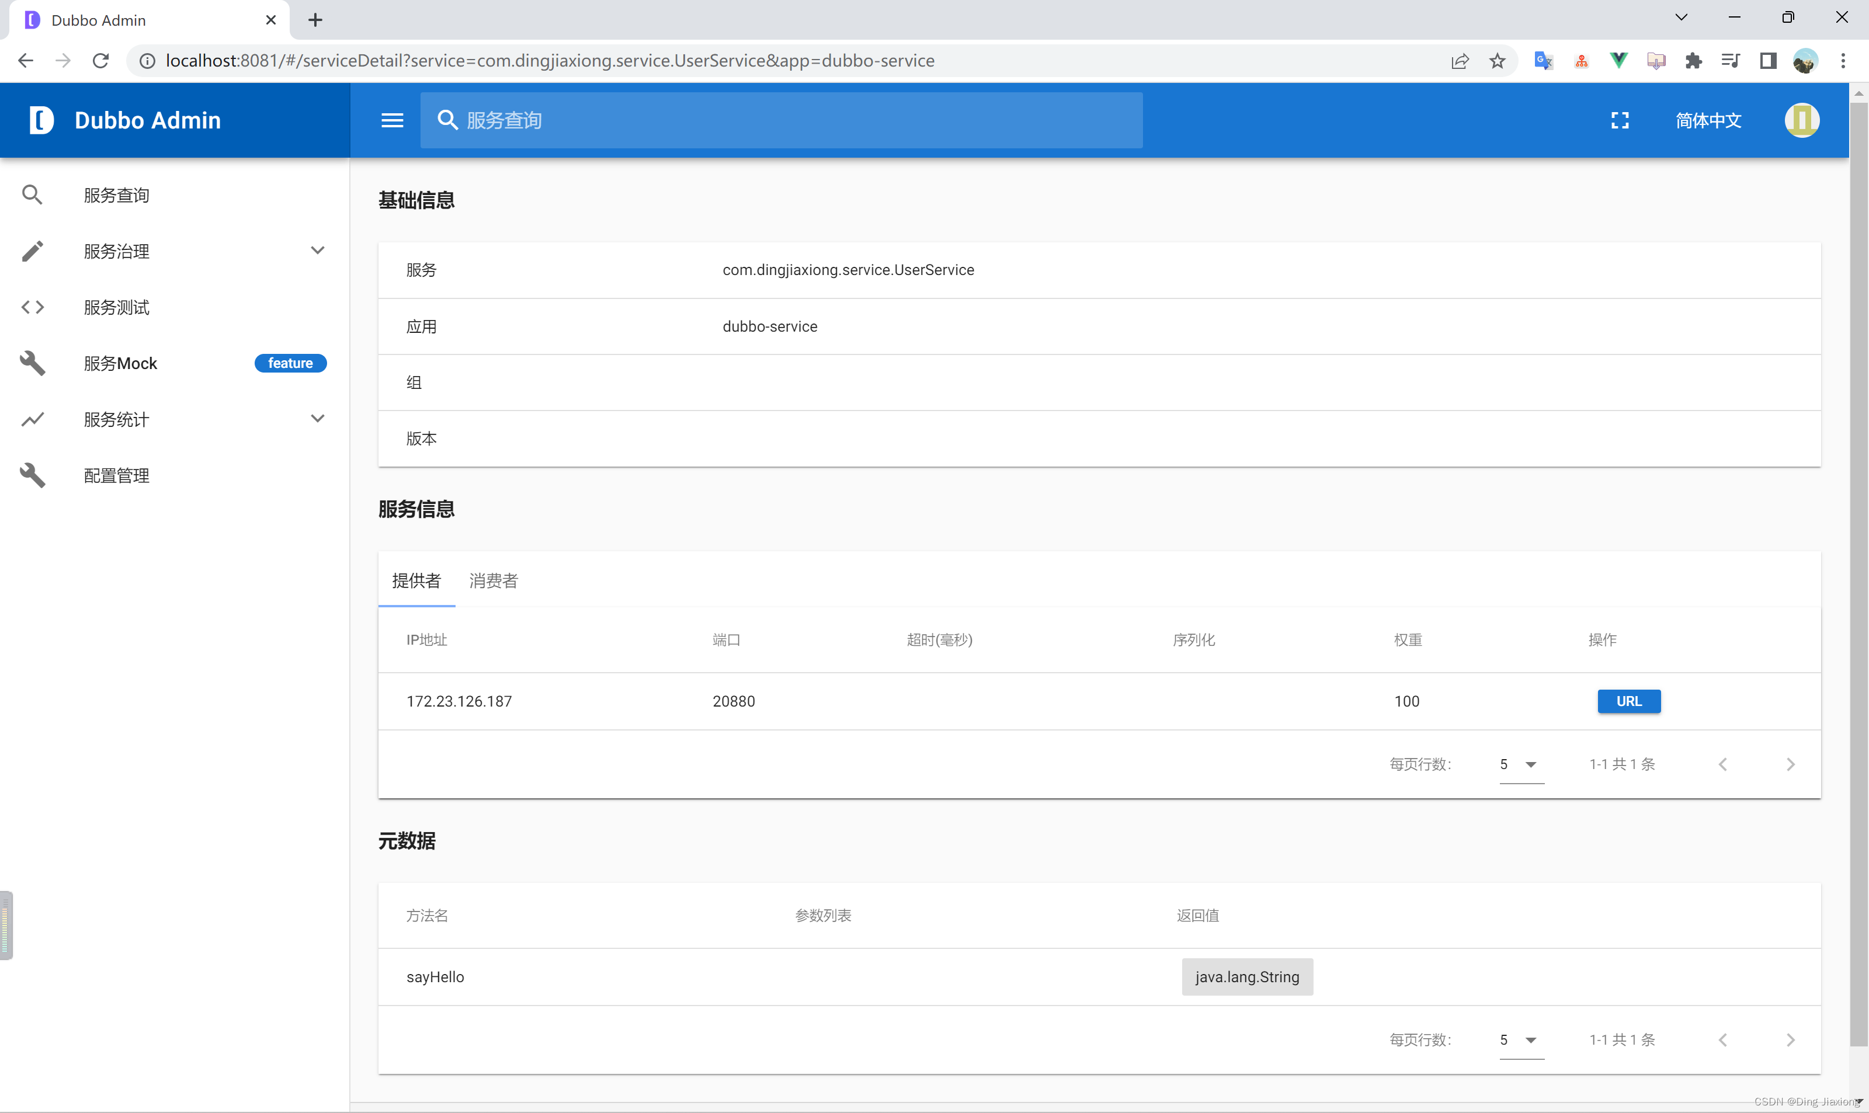The image size is (1869, 1113).
Task: Click the 服务Mock wrench icon
Action: [x=32, y=363]
